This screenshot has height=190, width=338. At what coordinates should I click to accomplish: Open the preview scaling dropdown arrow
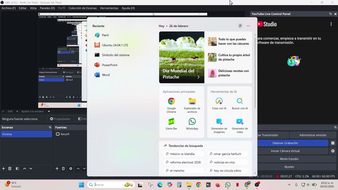49,111
